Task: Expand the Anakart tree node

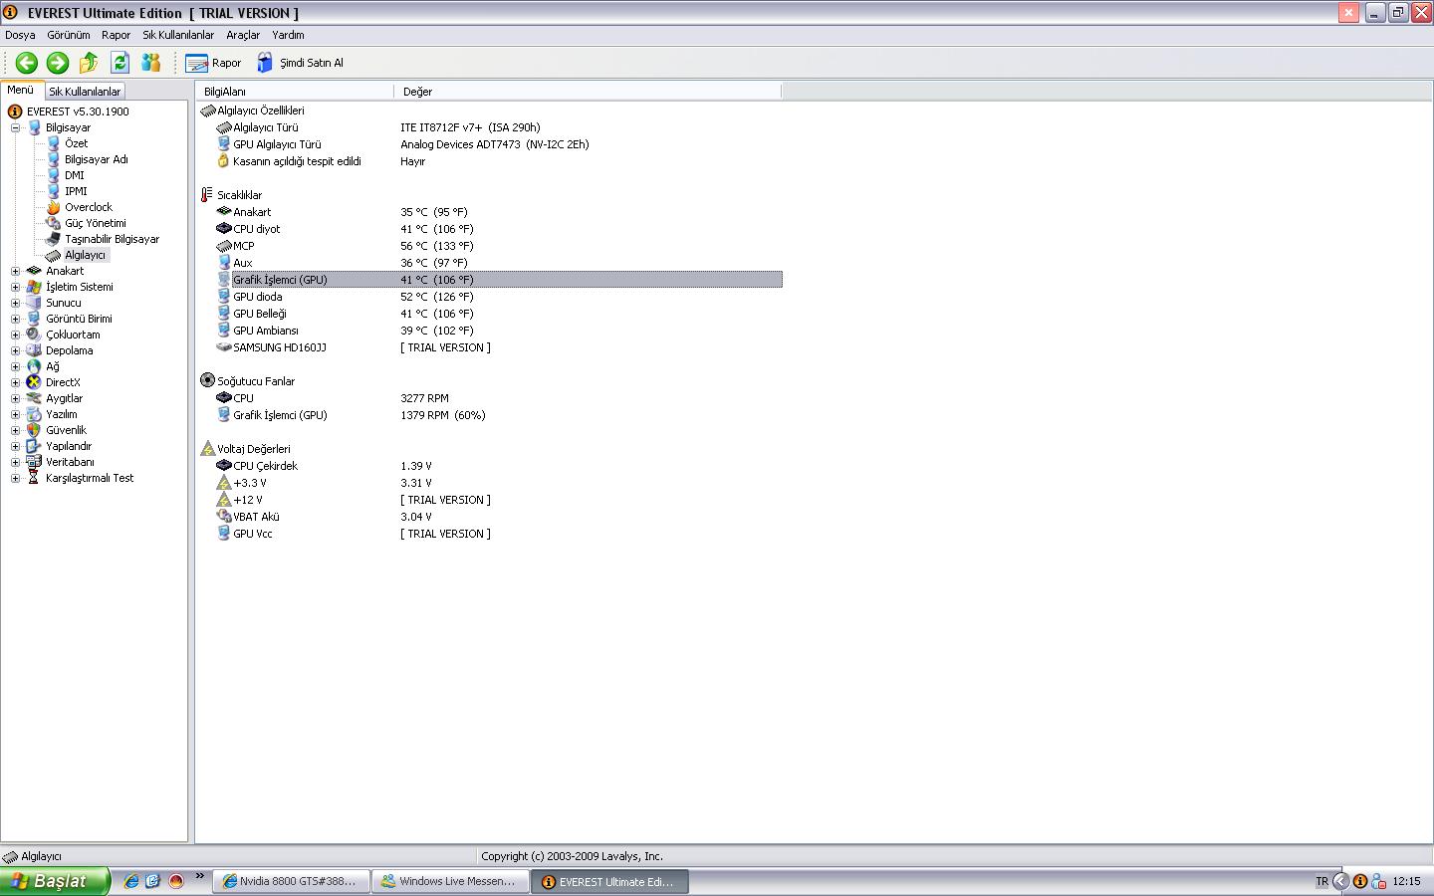Action: point(15,271)
